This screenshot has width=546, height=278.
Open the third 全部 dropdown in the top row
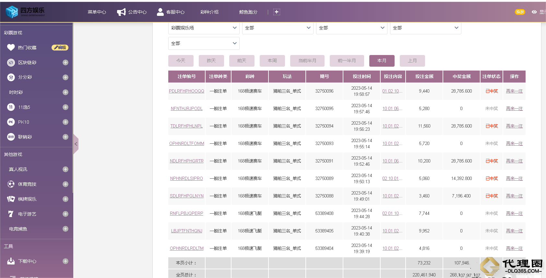click(352, 28)
